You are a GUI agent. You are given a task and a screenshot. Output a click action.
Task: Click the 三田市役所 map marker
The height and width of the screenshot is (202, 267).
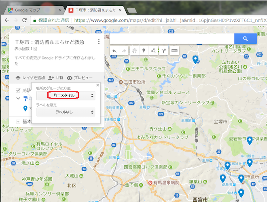pos(121,82)
